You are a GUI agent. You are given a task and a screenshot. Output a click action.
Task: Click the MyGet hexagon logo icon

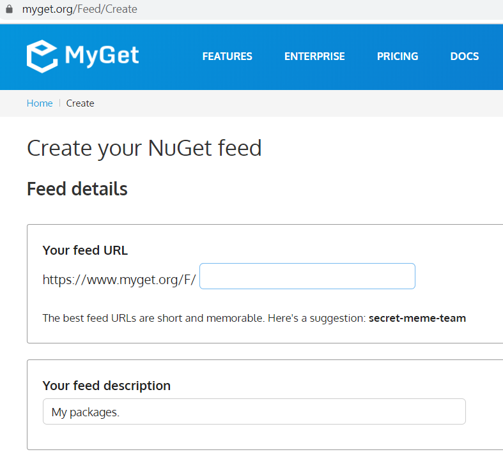[x=42, y=56]
